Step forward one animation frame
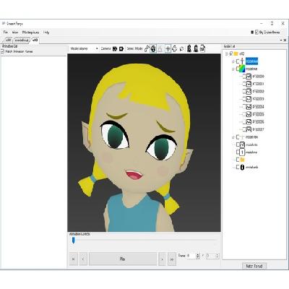The width and height of the screenshot is (289, 289). [x=162, y=259]
